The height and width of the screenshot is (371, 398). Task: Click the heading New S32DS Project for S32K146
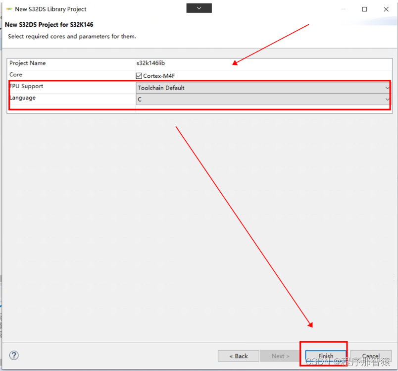point(49,25)
